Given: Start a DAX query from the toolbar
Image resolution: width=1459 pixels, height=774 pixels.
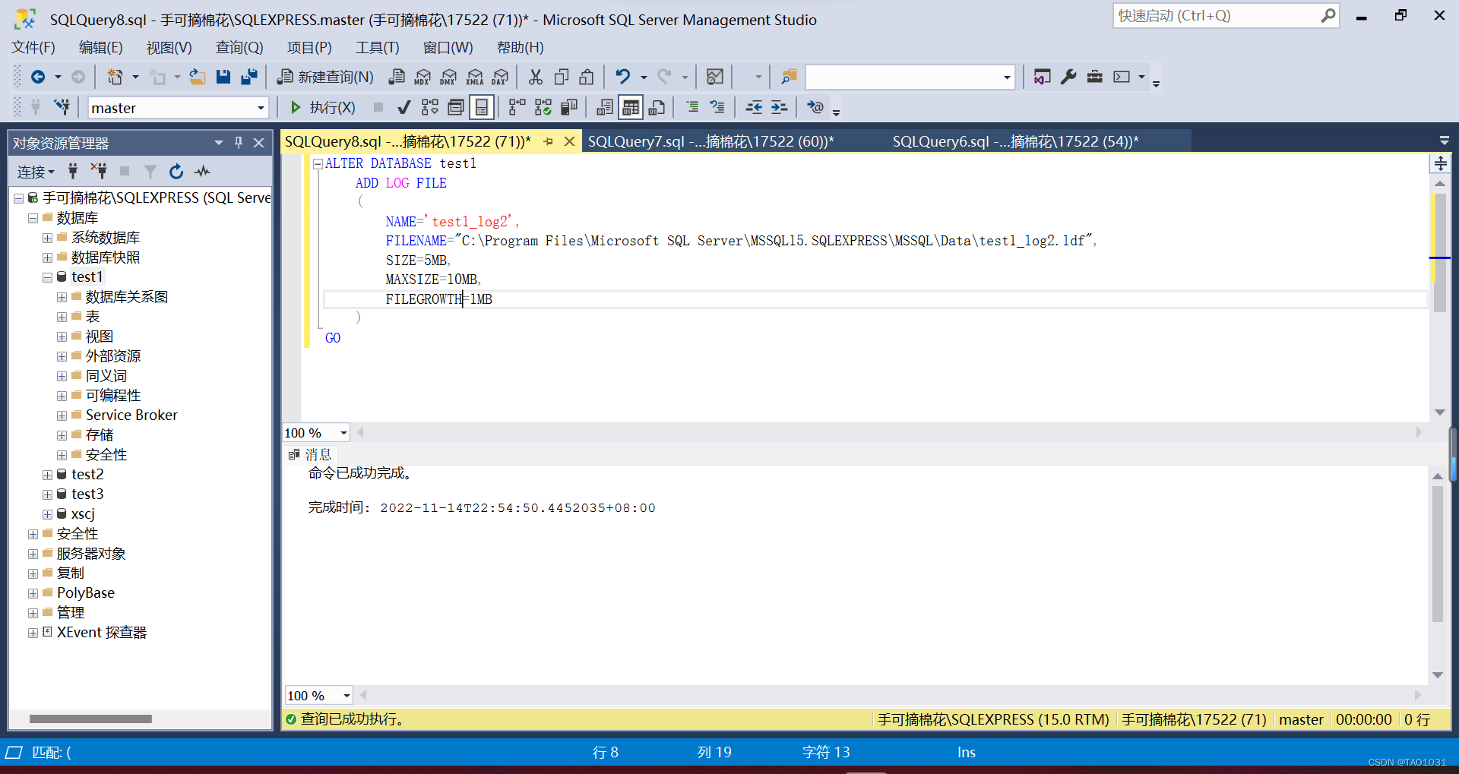Looking at the screenshot, I should tap(500, 77).
